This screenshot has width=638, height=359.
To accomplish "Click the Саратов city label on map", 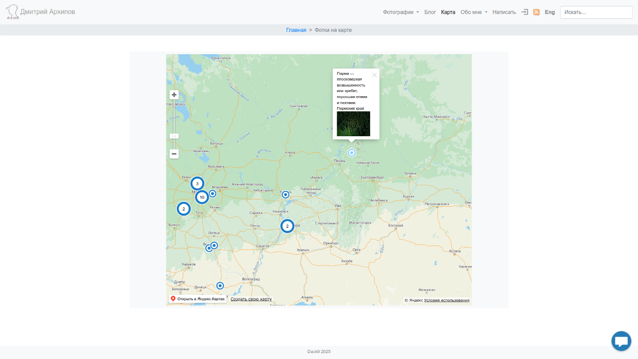I will click(263, 246).
